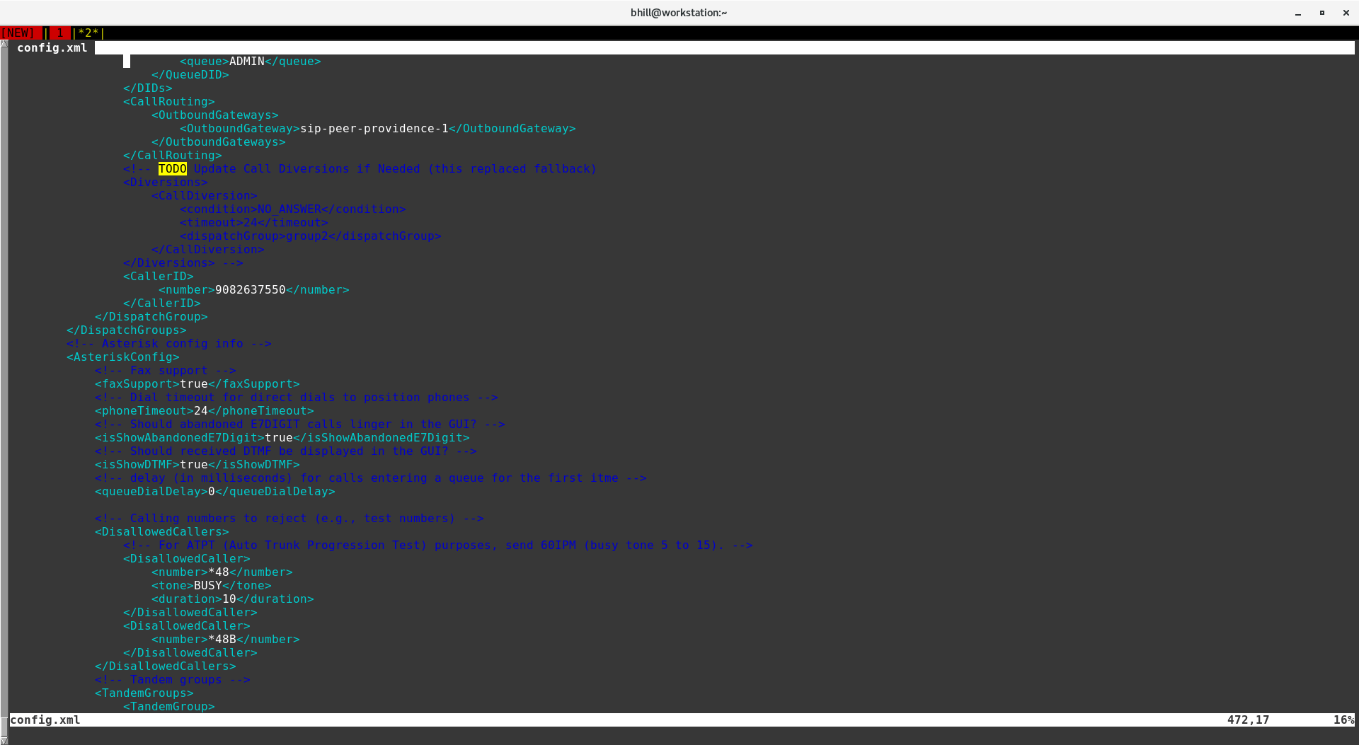
Task: Click the </OutboundGateways> closing tag
Action: tap(219, 142)
